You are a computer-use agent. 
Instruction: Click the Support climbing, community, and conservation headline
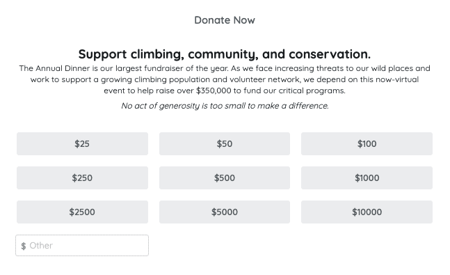pyautogui.click(x=225, y=54)
